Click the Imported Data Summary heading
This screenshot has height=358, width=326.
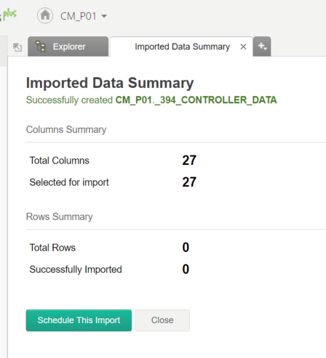[x=110, y=84]
